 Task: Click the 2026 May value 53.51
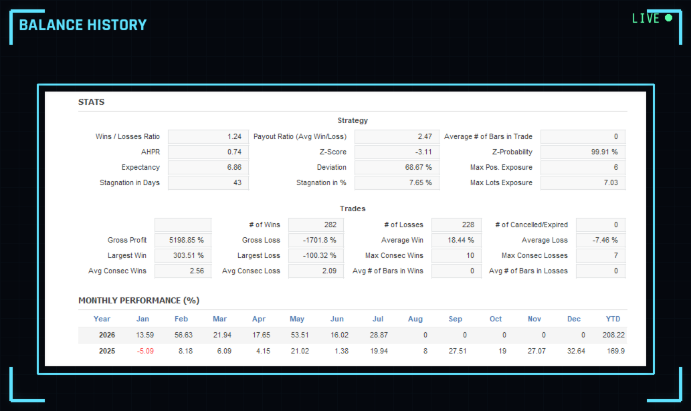[x=300, y=335]
